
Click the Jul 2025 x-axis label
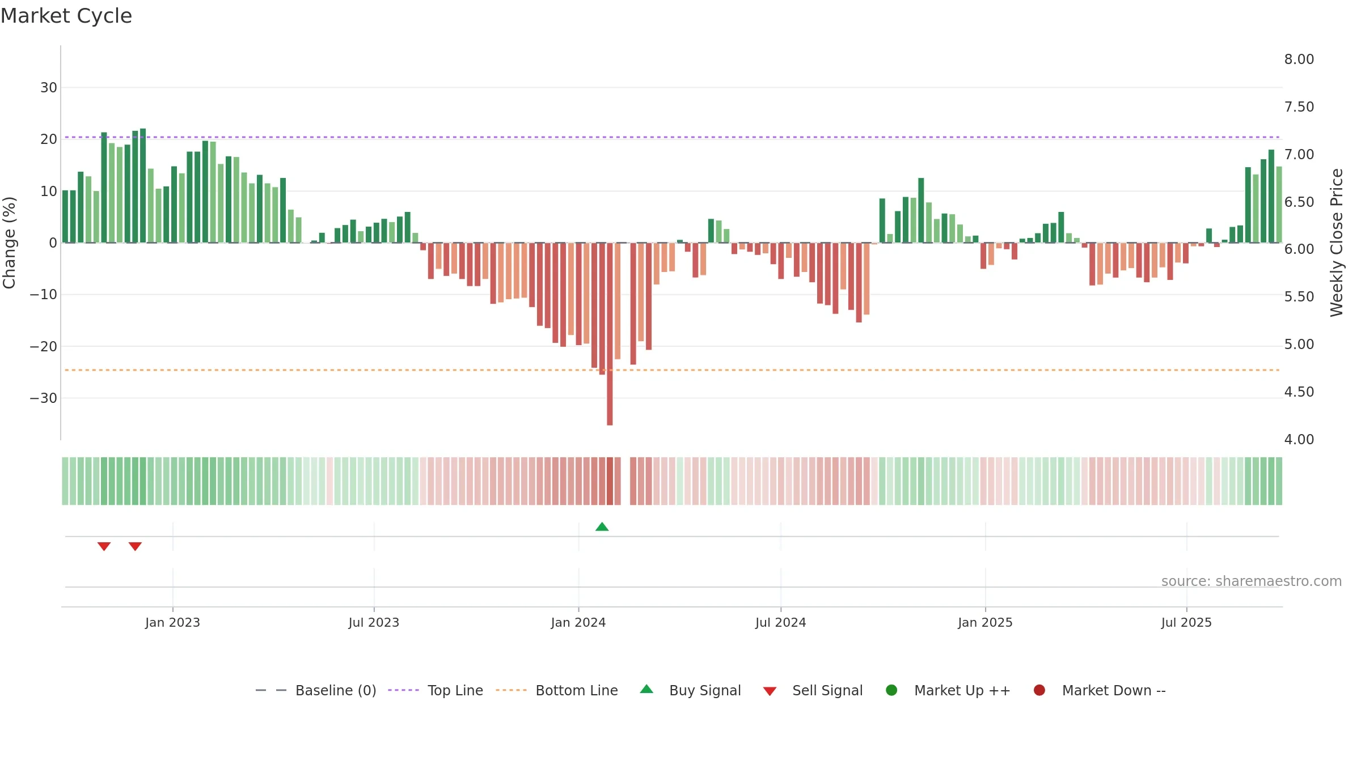[1186, 623]
